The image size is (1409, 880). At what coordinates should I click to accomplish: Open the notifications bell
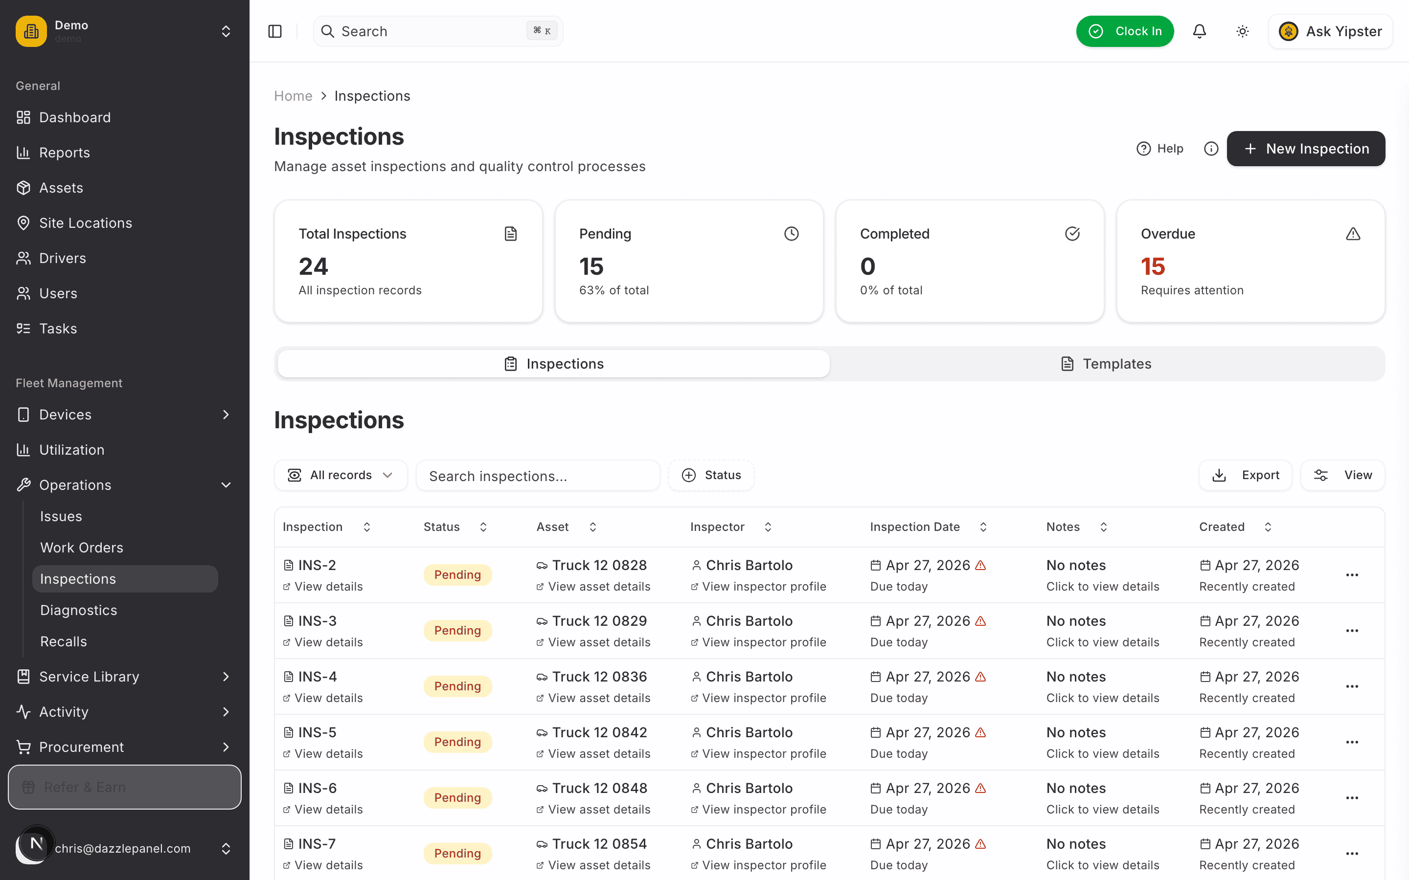tap(1200, 31)
